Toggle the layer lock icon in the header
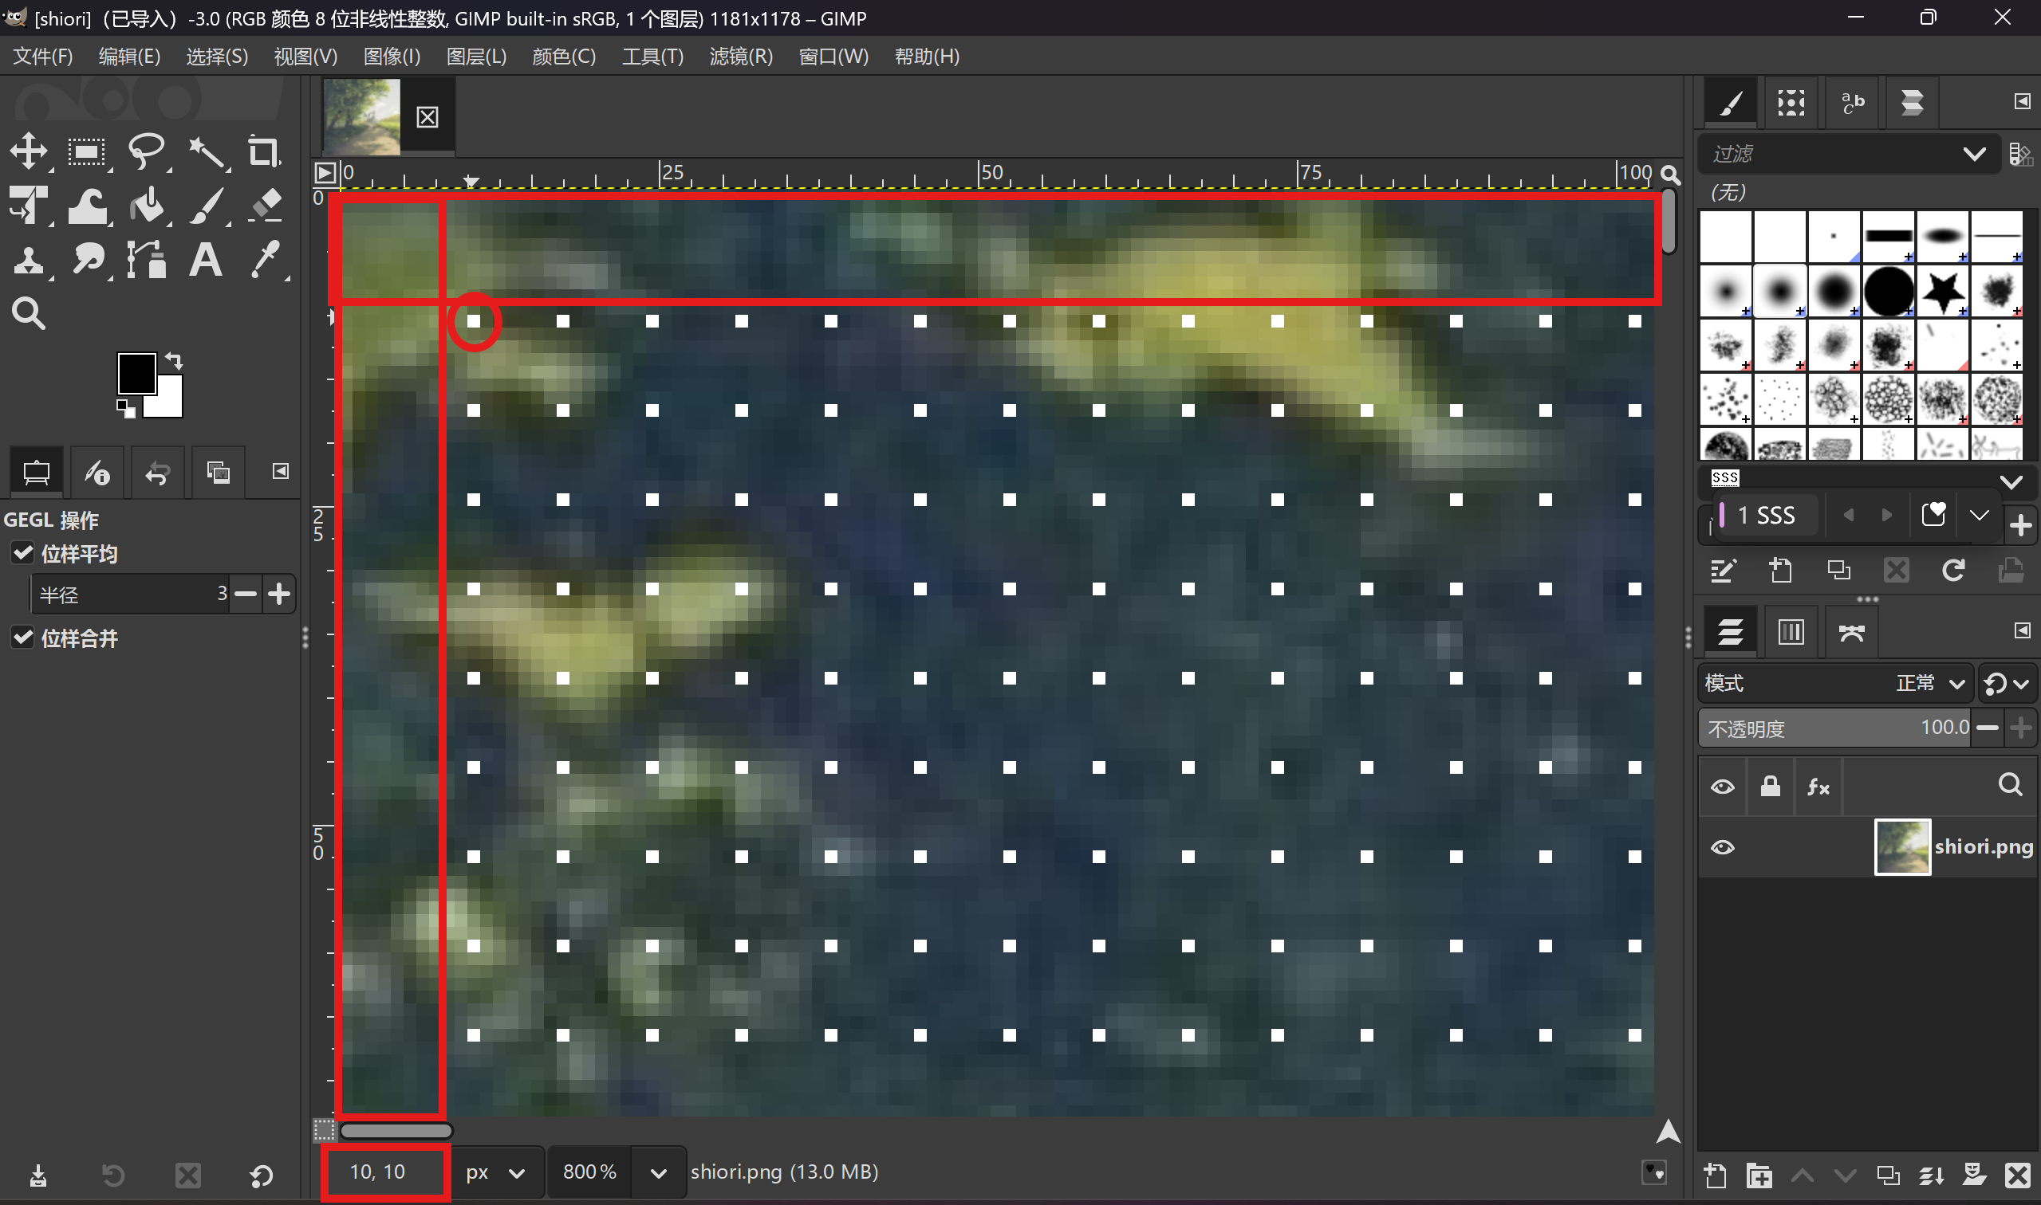Screen dimensions: 2041x1205 (x=1771, y=786)
